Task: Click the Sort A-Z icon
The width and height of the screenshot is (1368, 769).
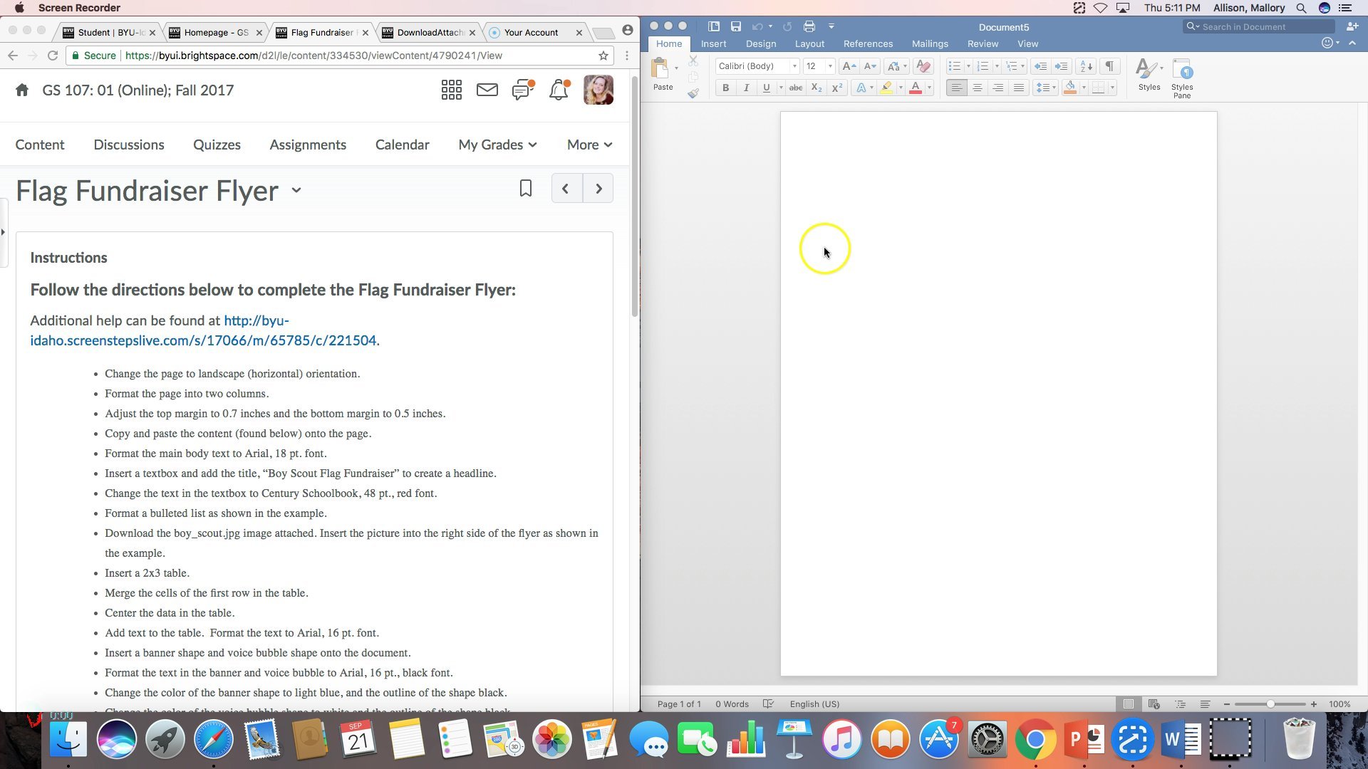Action: click(1086, 66)
